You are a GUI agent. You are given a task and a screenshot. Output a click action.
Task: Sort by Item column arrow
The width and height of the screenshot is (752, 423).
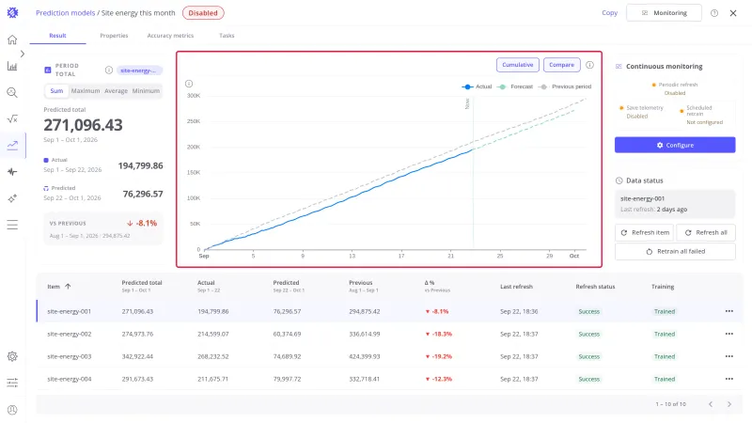[x=68, y=287]
